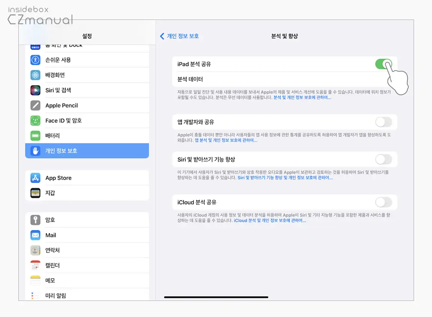Open the 손쉬운 사용 accessibility icon
Viewport: 432px width, 317px height.
point(35,60)
